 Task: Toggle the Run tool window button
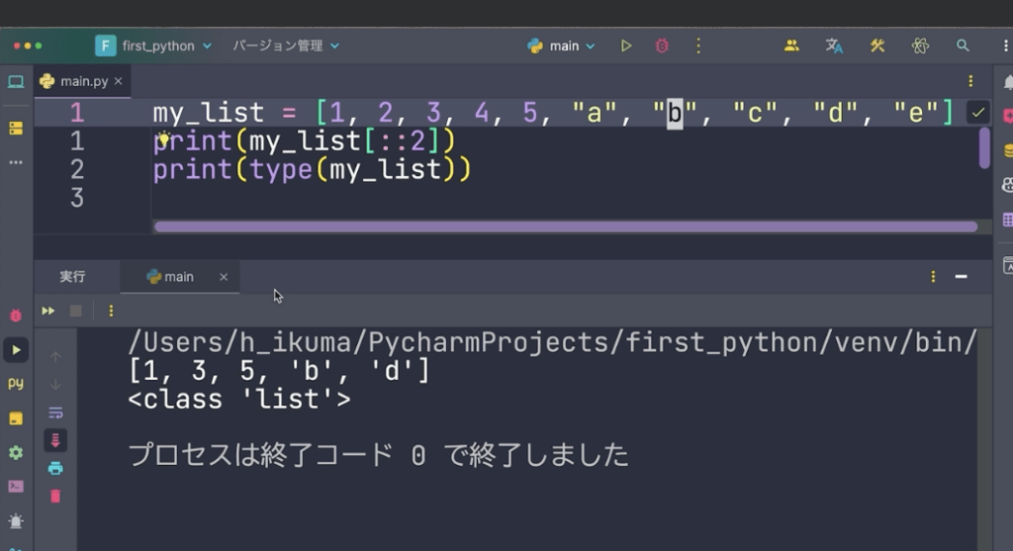[16, 349]
